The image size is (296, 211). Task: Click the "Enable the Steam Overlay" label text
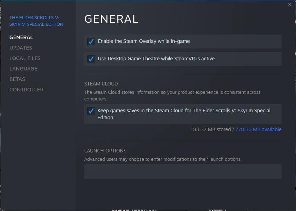point(144,41)
